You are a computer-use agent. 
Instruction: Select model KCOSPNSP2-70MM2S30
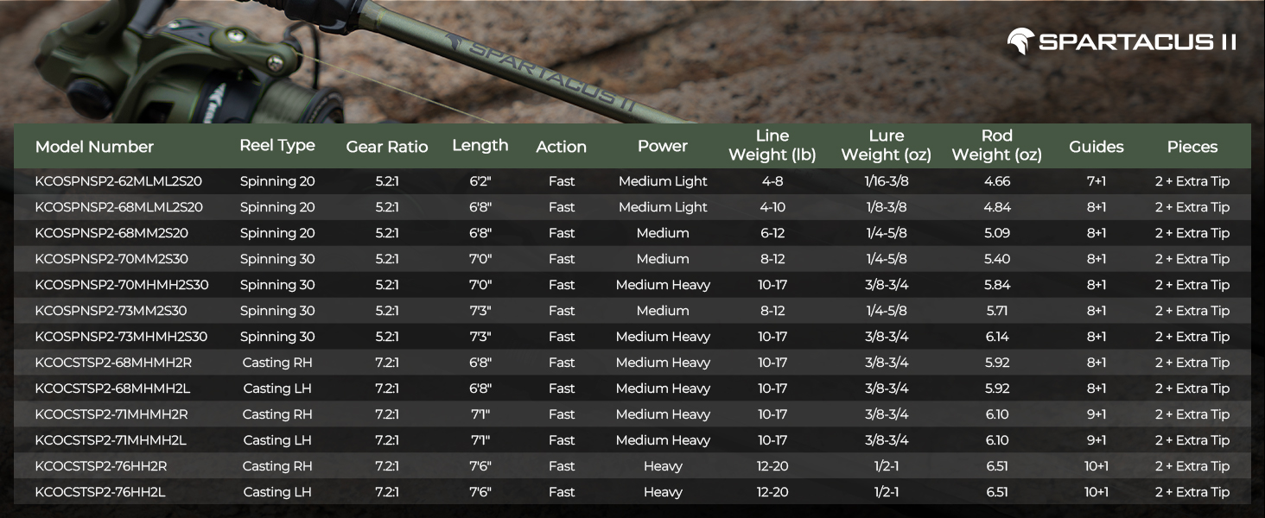(x=111, y=259)
